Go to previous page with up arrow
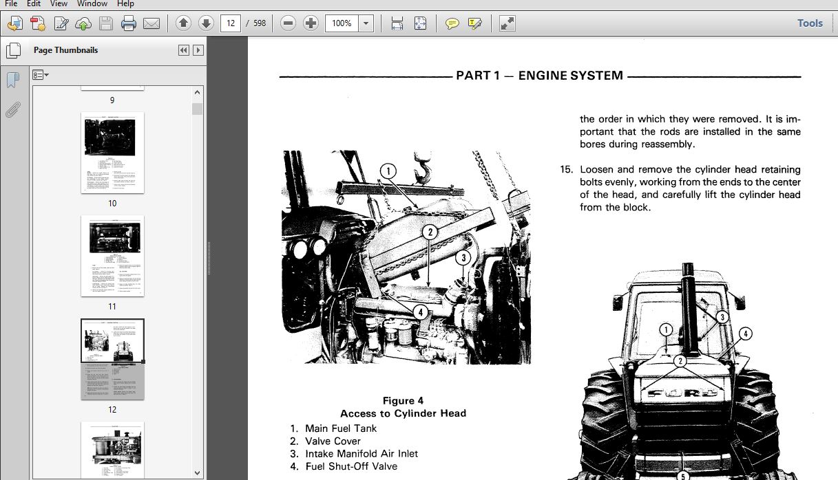The image size is (838, 480). click(183, 23)
